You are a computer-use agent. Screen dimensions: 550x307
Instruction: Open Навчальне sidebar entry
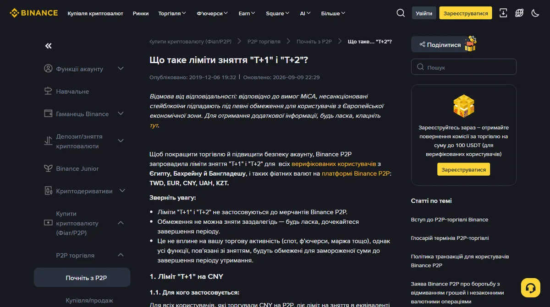[72, 91]
